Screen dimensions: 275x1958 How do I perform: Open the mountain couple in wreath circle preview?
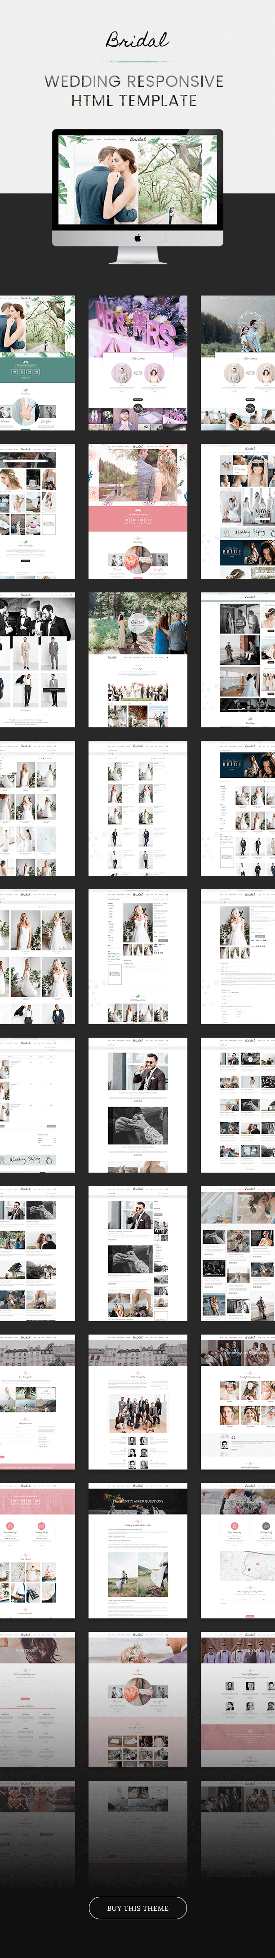point(238,363)
